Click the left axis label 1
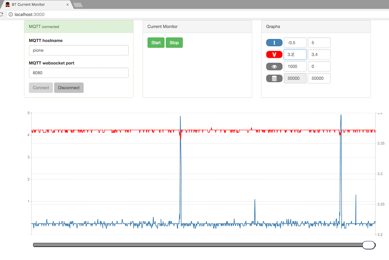This screenshot has height=260, width=389. [28, 201]
